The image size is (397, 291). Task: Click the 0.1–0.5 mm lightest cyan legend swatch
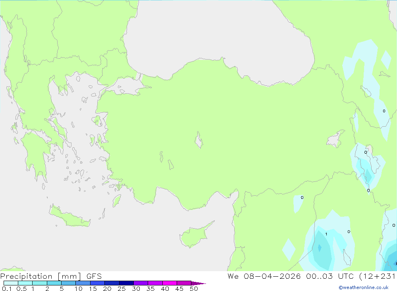(11, 283)
